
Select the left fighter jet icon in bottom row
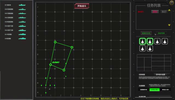[142, 48]
